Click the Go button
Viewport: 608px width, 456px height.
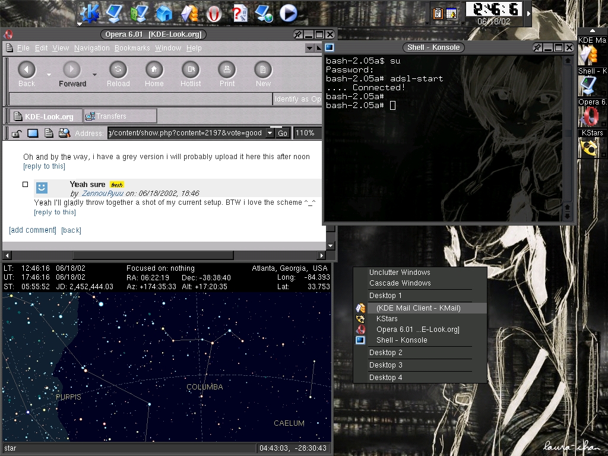tap(283, 134)
